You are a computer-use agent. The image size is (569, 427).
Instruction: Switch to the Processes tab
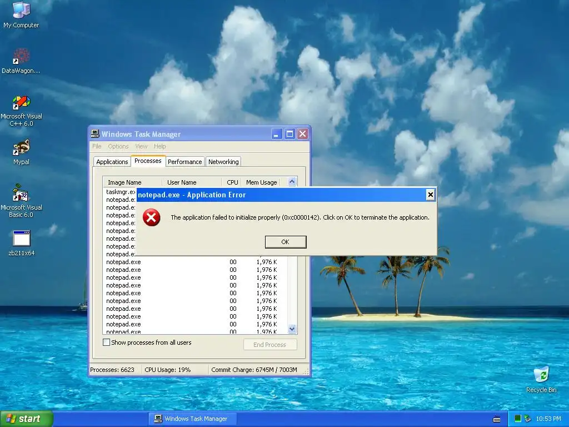coord(148,161)
